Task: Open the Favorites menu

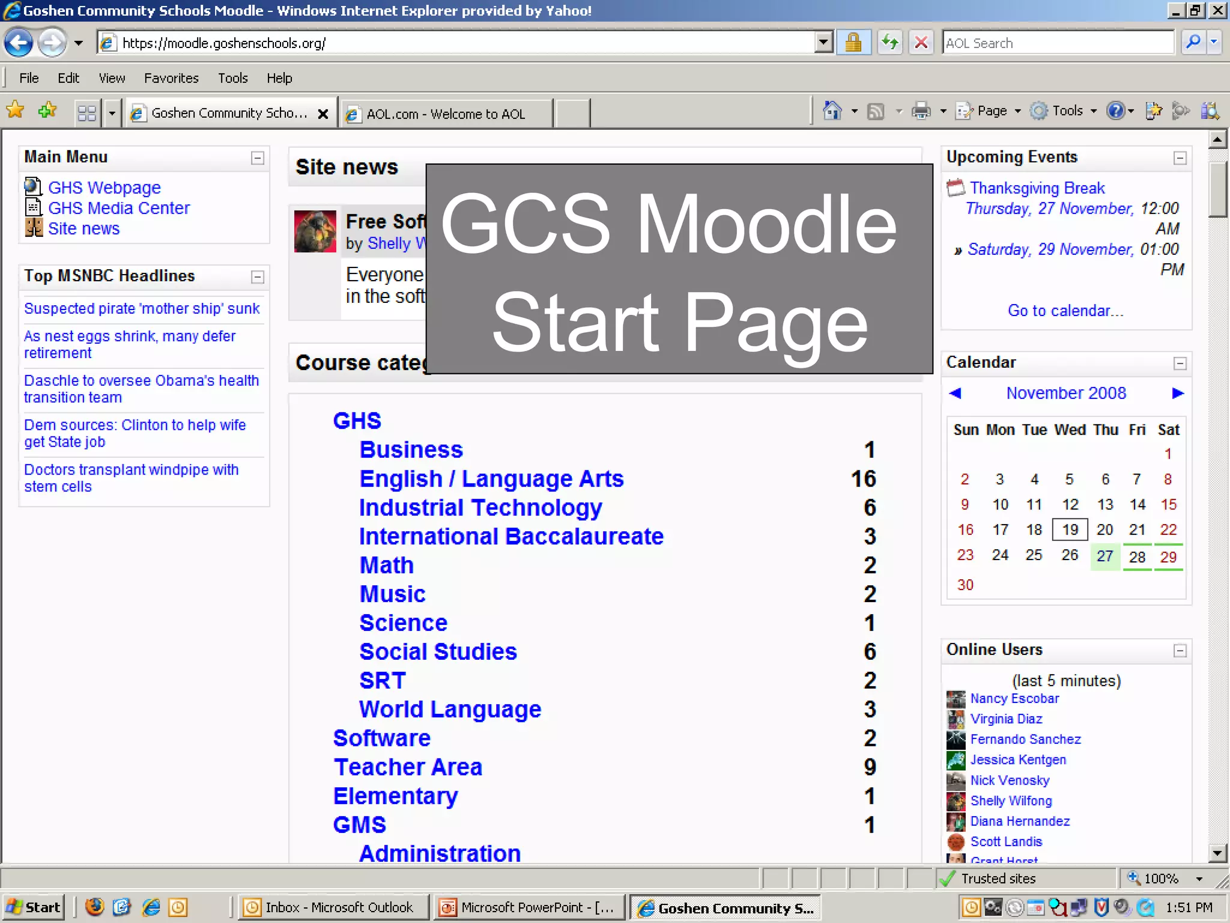Action: [x=171, y=78]
